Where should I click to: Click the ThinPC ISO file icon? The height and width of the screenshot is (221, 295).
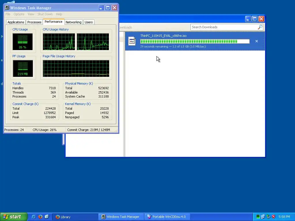132,41
